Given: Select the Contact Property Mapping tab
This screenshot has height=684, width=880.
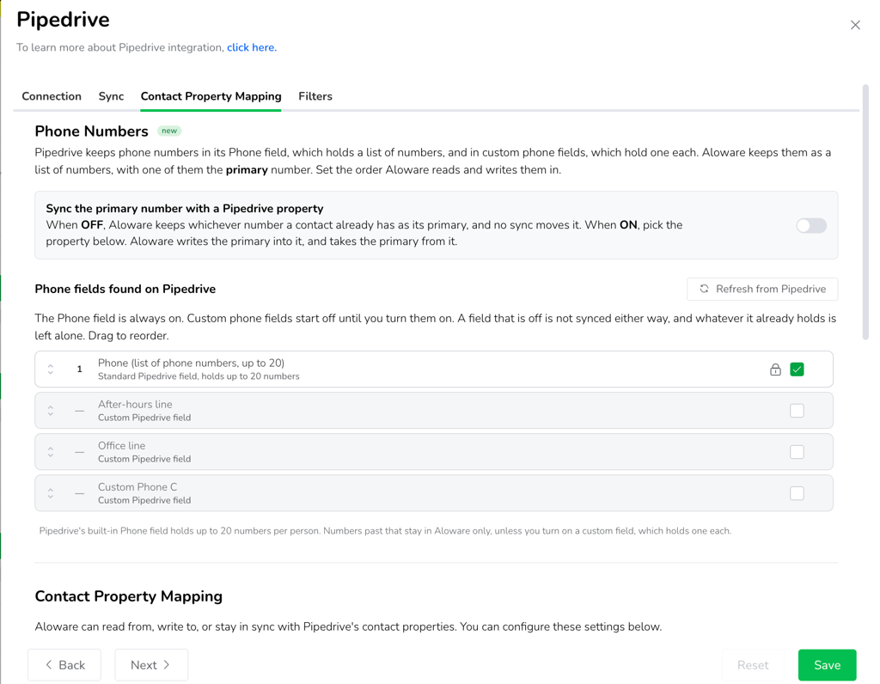Looking at the screenshot, I should tap(211, 96).
